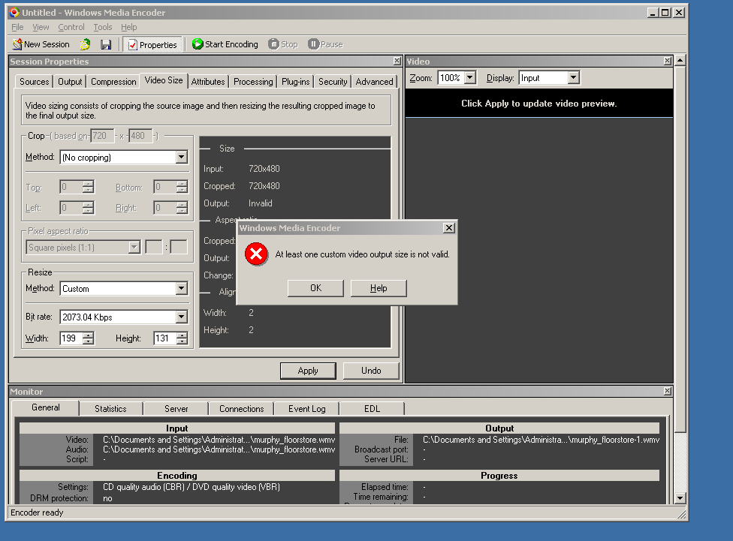733x541 pixels.
Task: Expand the Display dropdown in Video panel
Action: [574, 77]
